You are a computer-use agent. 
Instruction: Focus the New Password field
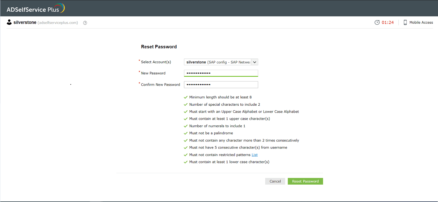click(x=221, y=73)
